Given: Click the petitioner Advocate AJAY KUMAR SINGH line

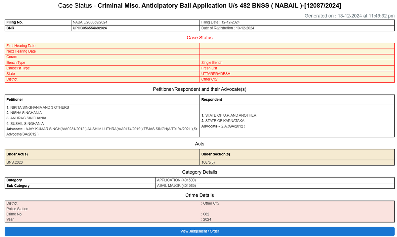Looking at the screenshot, I should point(102,131).
